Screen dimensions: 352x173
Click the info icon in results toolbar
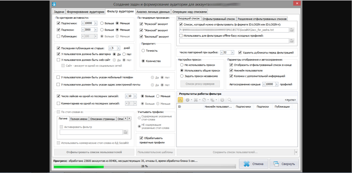coord(222,100)
